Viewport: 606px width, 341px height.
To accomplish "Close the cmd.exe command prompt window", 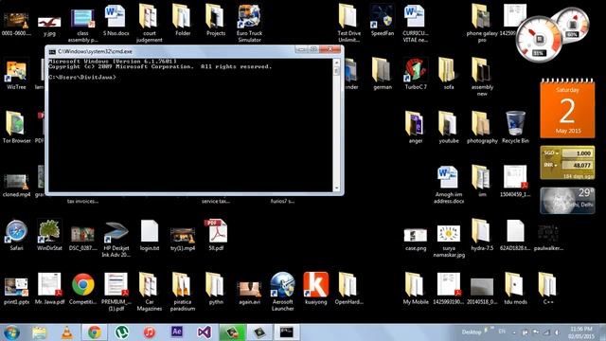I will coord(330,49).
